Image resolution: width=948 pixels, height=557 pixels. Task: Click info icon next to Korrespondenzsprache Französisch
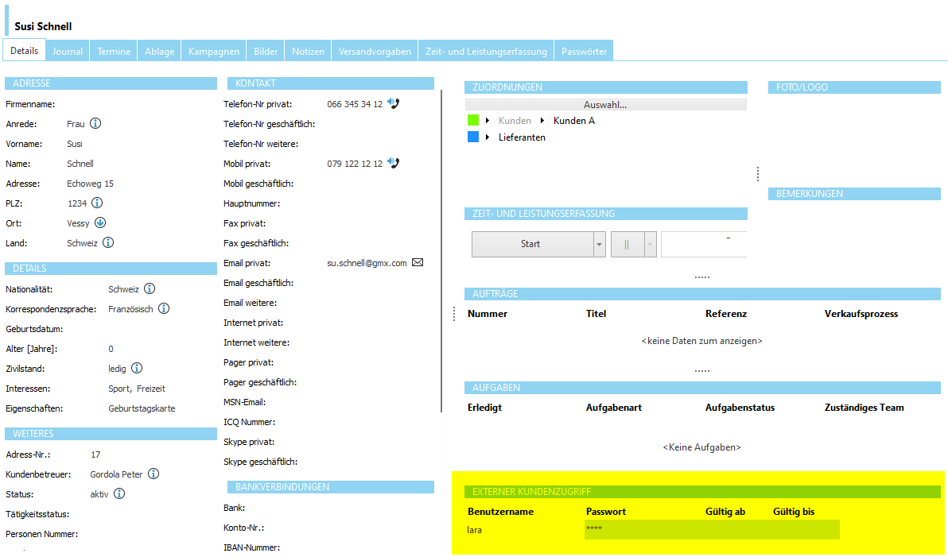[x=164, y=309]
